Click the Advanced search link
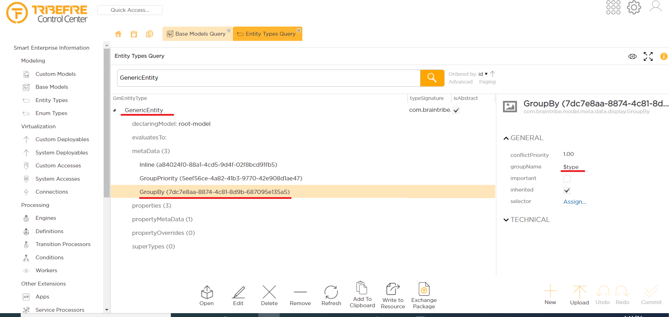 (x=460, y=82)
